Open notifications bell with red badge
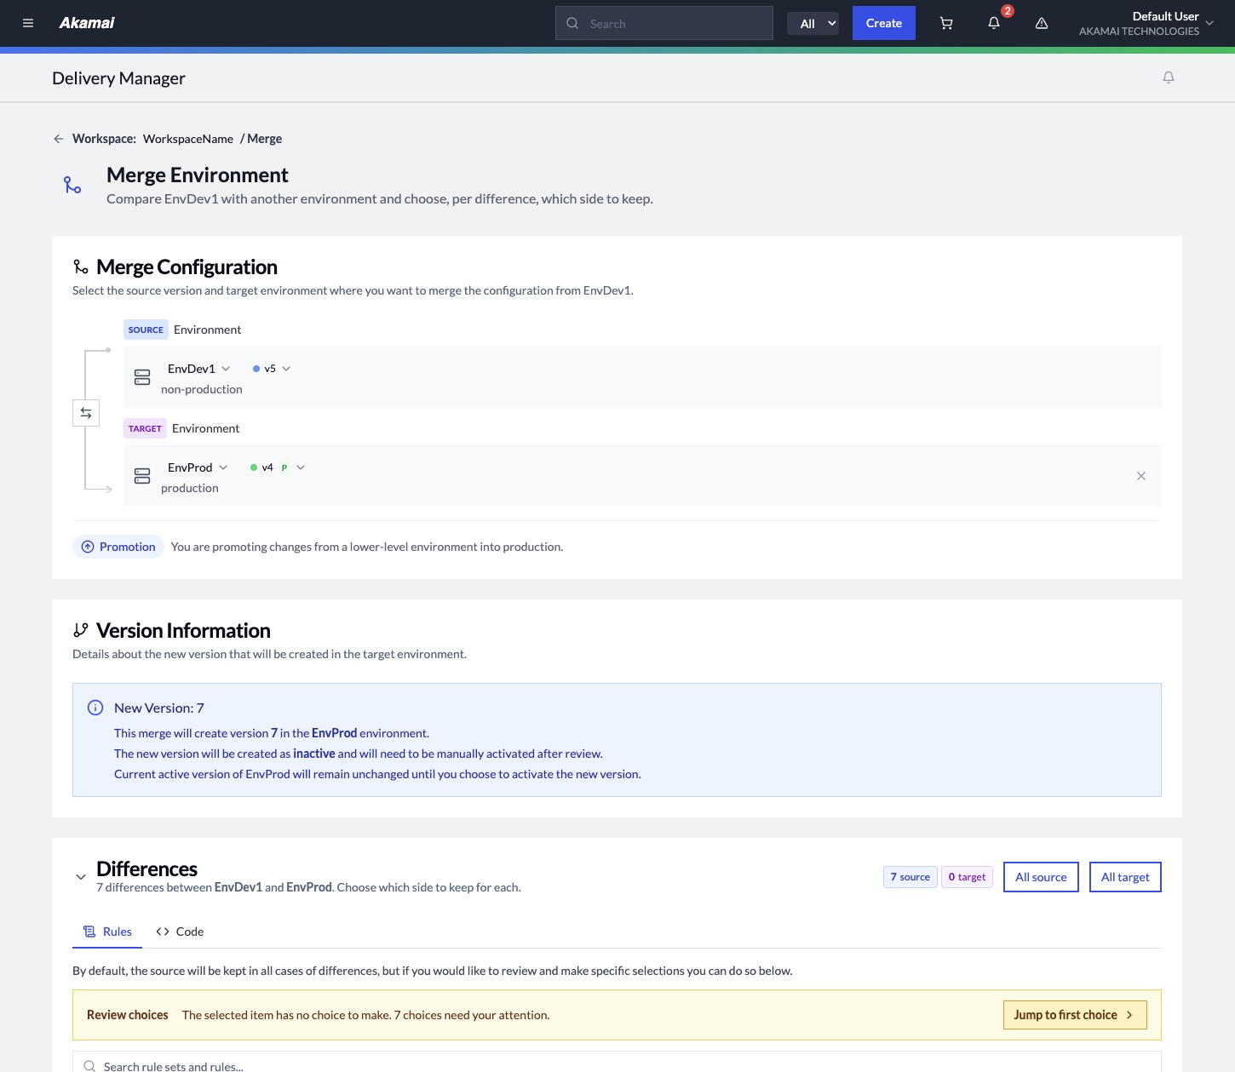 (x=994, y=23)
